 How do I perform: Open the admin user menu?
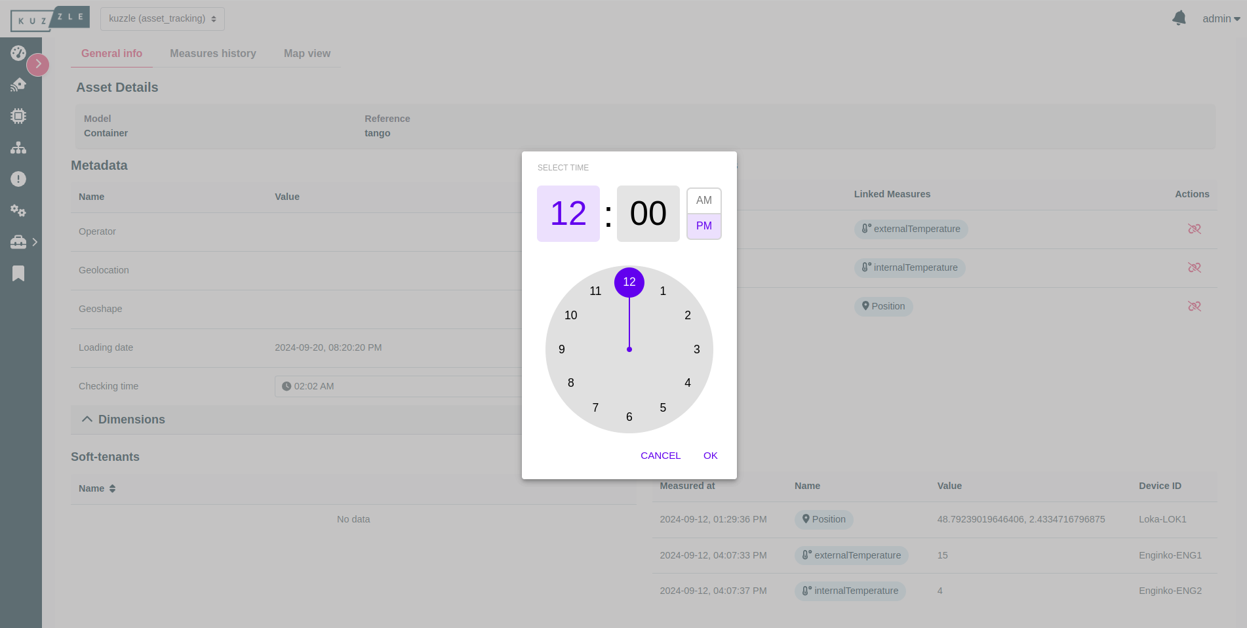click(x=1219, y=18)
